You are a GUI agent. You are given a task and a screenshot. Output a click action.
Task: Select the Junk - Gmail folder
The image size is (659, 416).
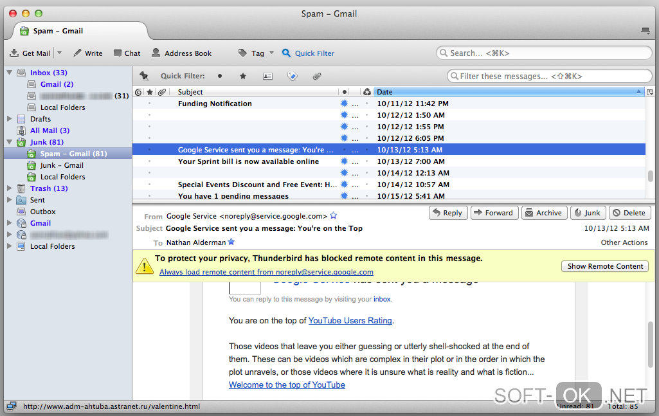tap(62, 165)
